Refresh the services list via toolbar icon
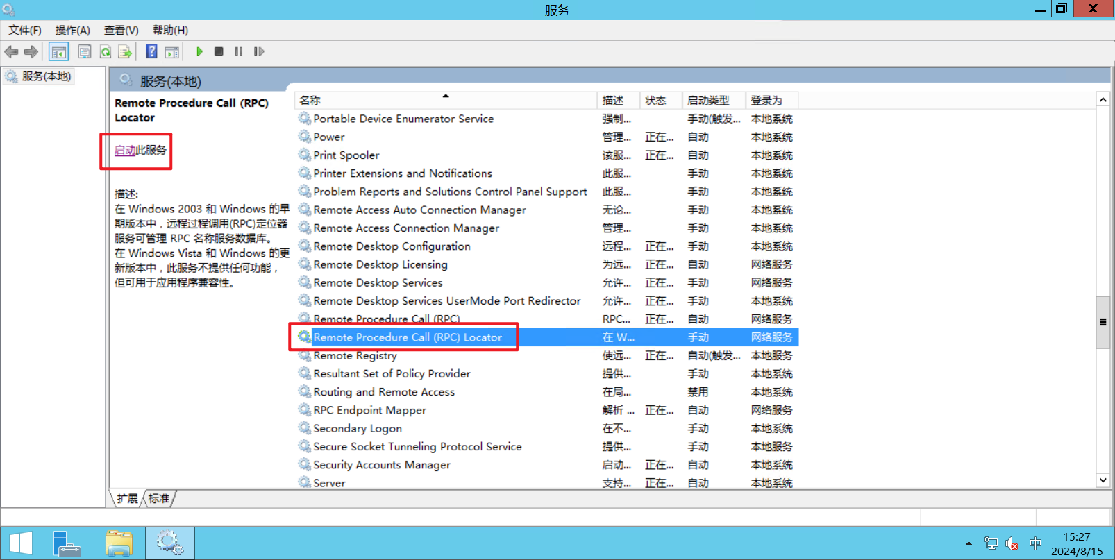1115x560 pixels. (106, 51)
